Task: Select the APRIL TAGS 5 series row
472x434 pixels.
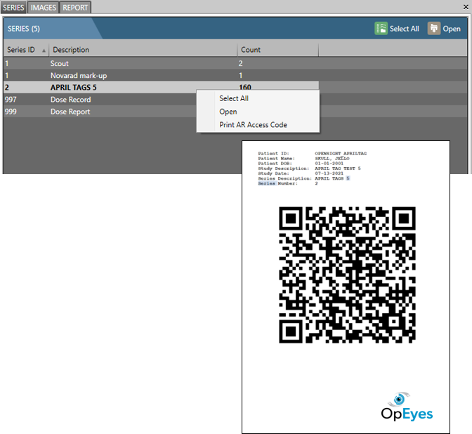Action: [x=161, y=87]
